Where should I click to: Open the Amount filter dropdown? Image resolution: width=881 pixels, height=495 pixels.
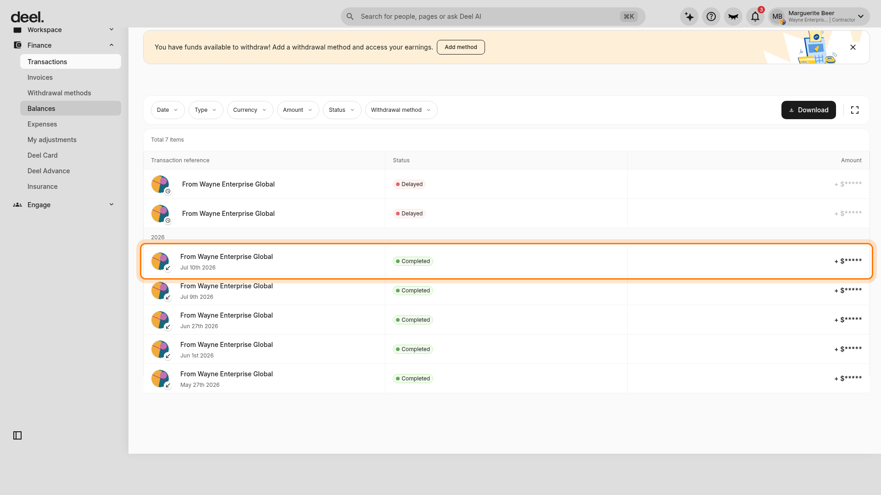click(x=298, y=110)
